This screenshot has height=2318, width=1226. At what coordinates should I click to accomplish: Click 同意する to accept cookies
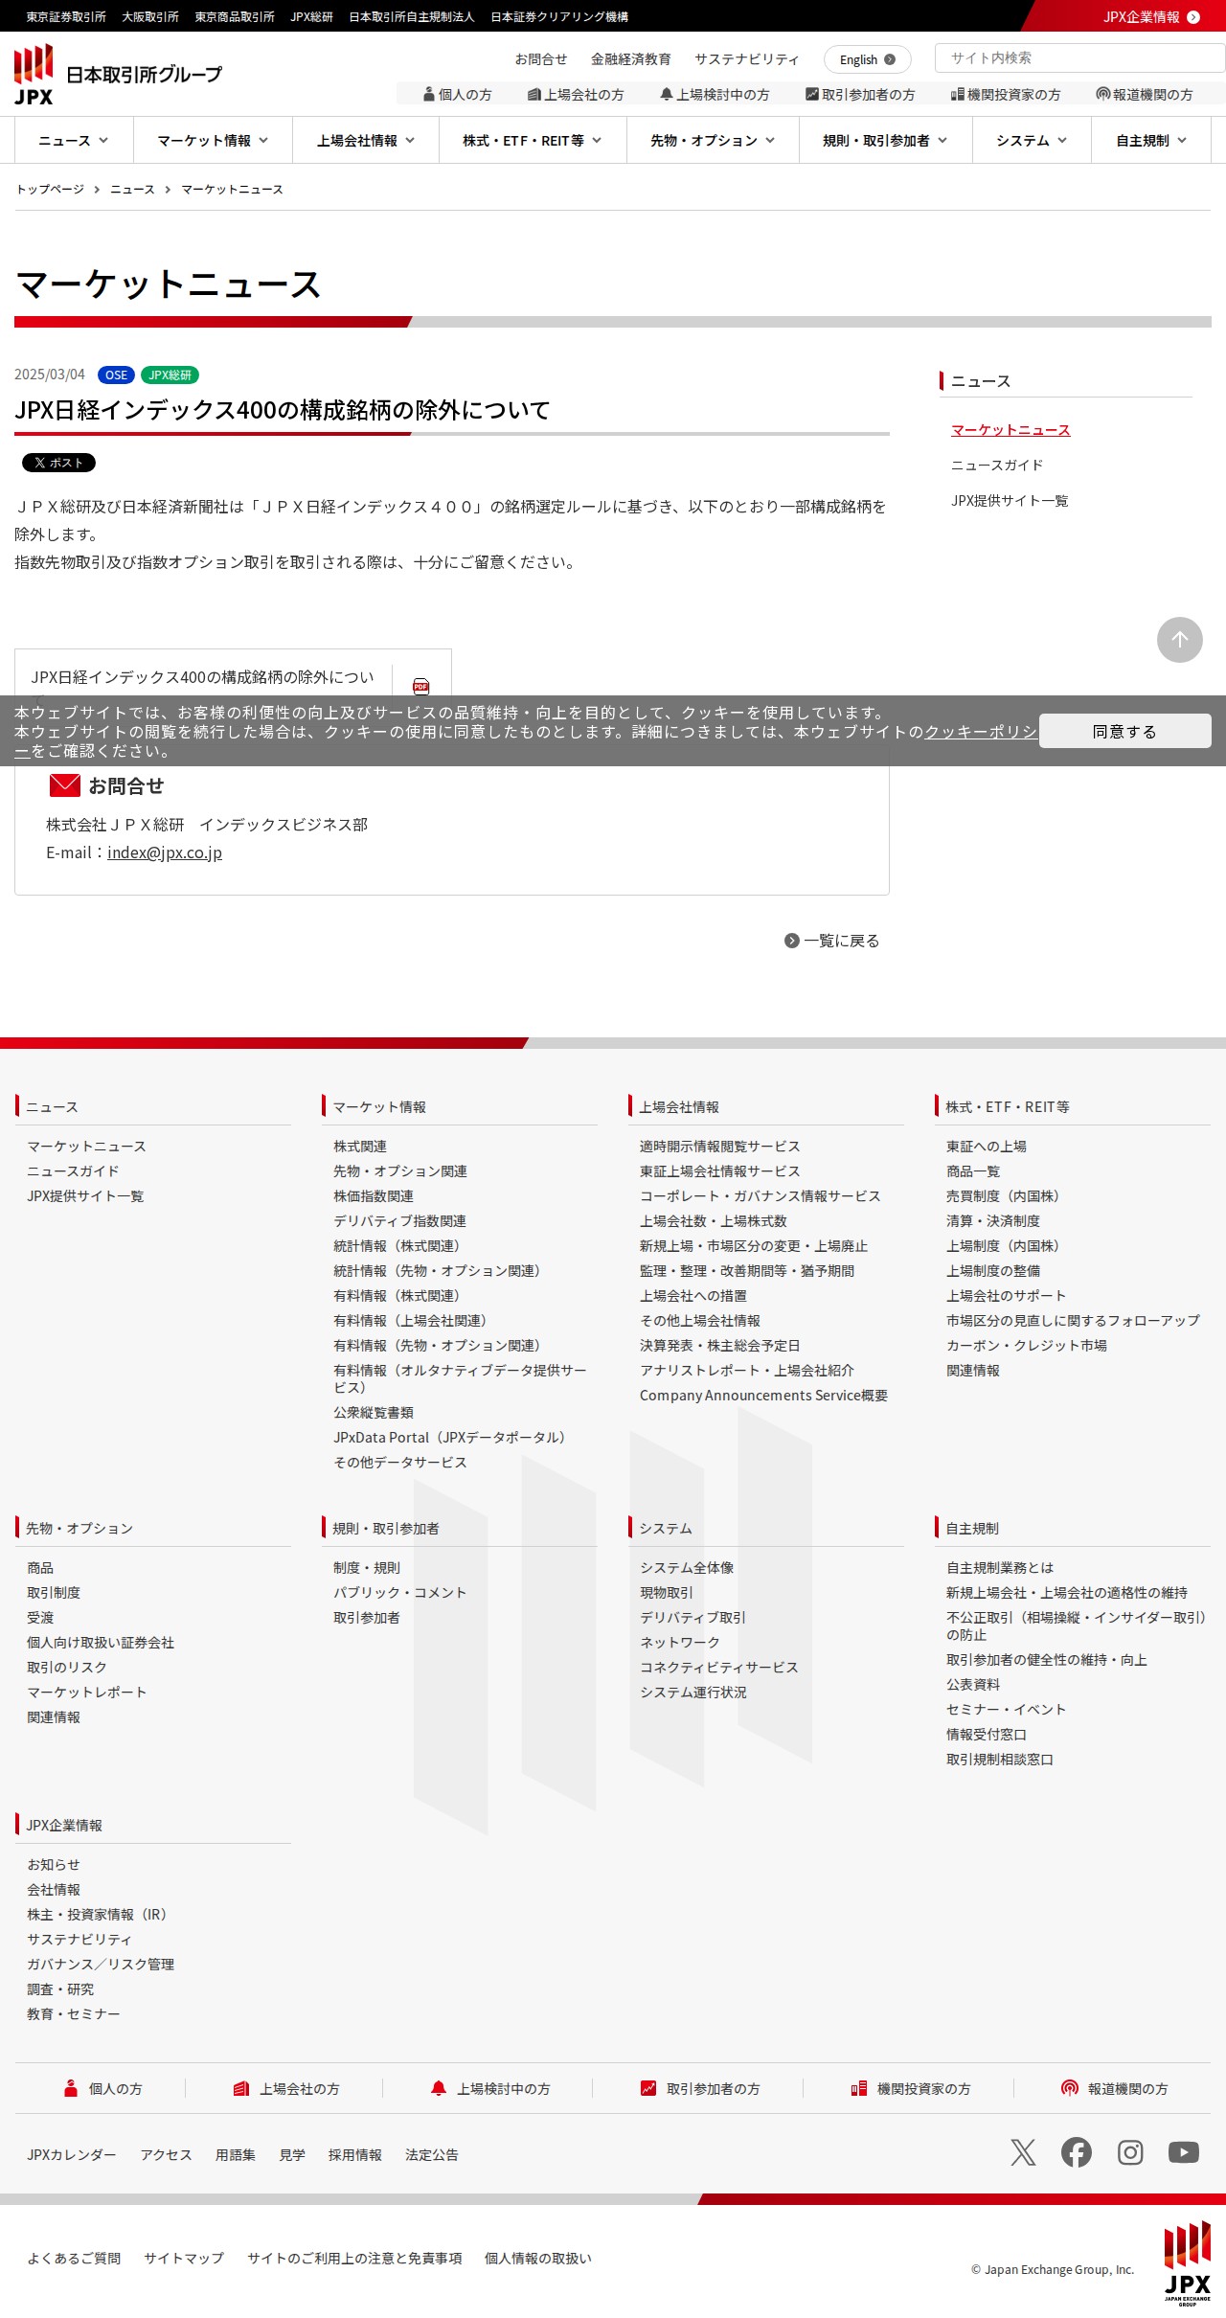[1125, 731]
